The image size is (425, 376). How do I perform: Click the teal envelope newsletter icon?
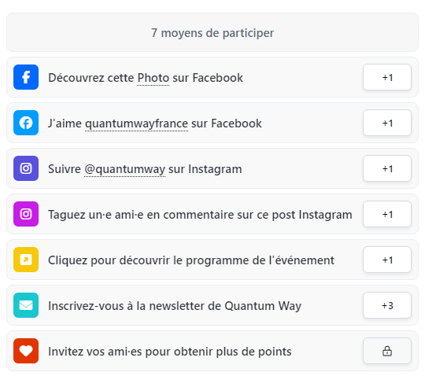[26, 305]
